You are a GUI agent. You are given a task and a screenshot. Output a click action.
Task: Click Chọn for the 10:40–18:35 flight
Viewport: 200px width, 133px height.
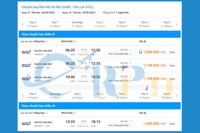172,79
